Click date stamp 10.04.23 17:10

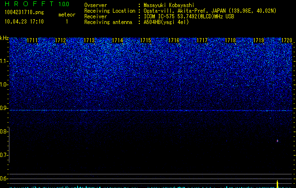coord(24,21)
